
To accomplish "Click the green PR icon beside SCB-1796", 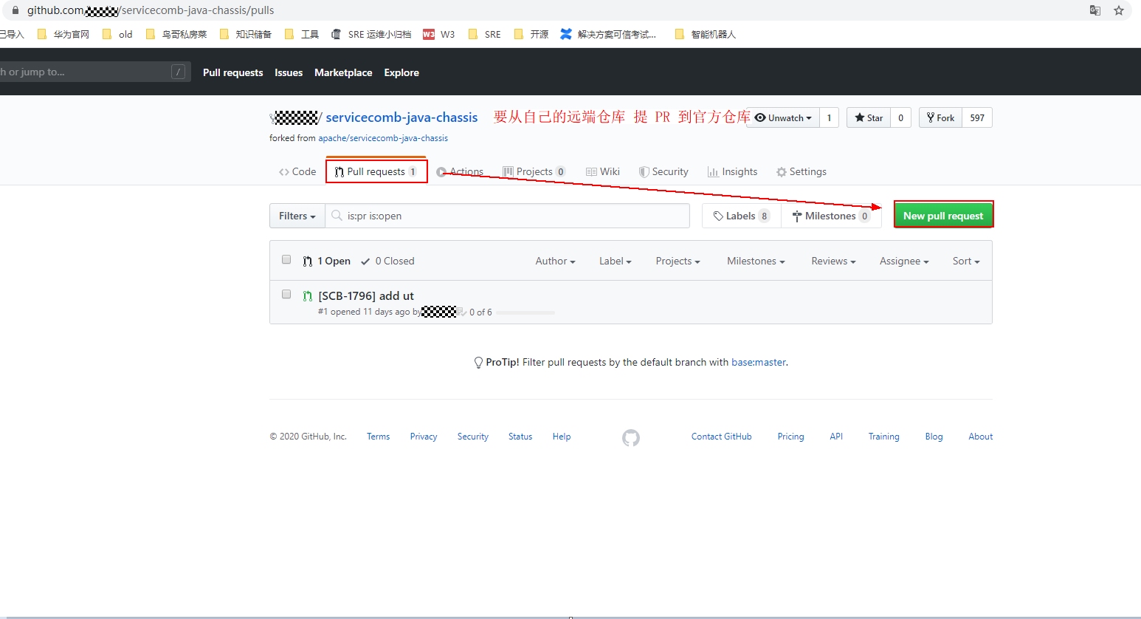I will point(308,296).
